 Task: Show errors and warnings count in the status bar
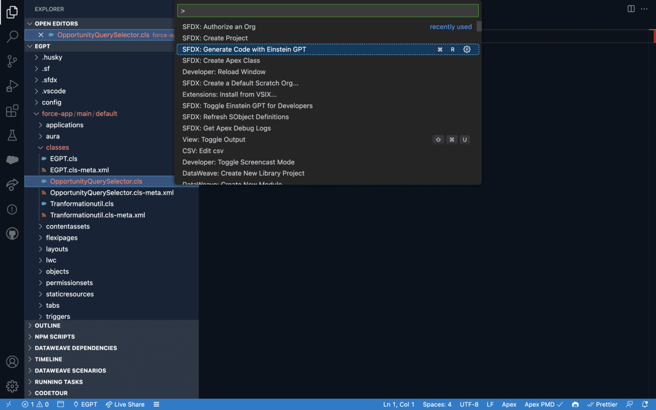pos(35,405)
